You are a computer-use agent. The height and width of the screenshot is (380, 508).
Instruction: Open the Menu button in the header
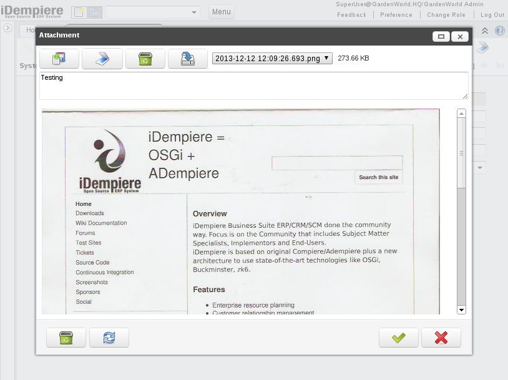click(x=221, y=12)
